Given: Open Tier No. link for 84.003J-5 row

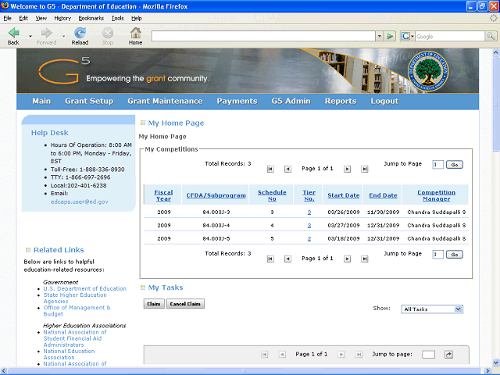Looking at the screenshot, I should [309, 239].
